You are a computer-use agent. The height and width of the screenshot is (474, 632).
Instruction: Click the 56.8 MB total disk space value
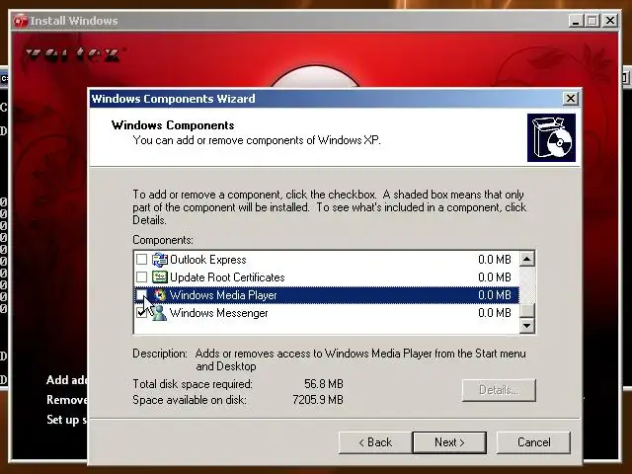(324, 384)
